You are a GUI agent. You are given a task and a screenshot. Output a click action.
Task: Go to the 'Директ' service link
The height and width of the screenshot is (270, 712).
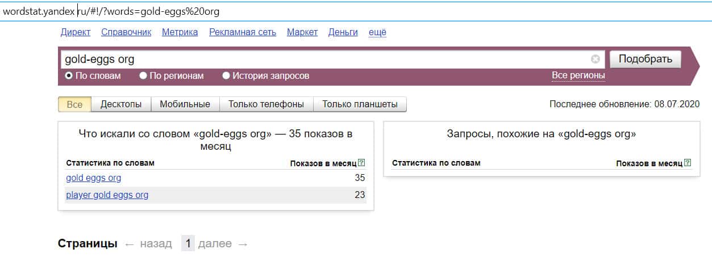(x=75, y=32)
